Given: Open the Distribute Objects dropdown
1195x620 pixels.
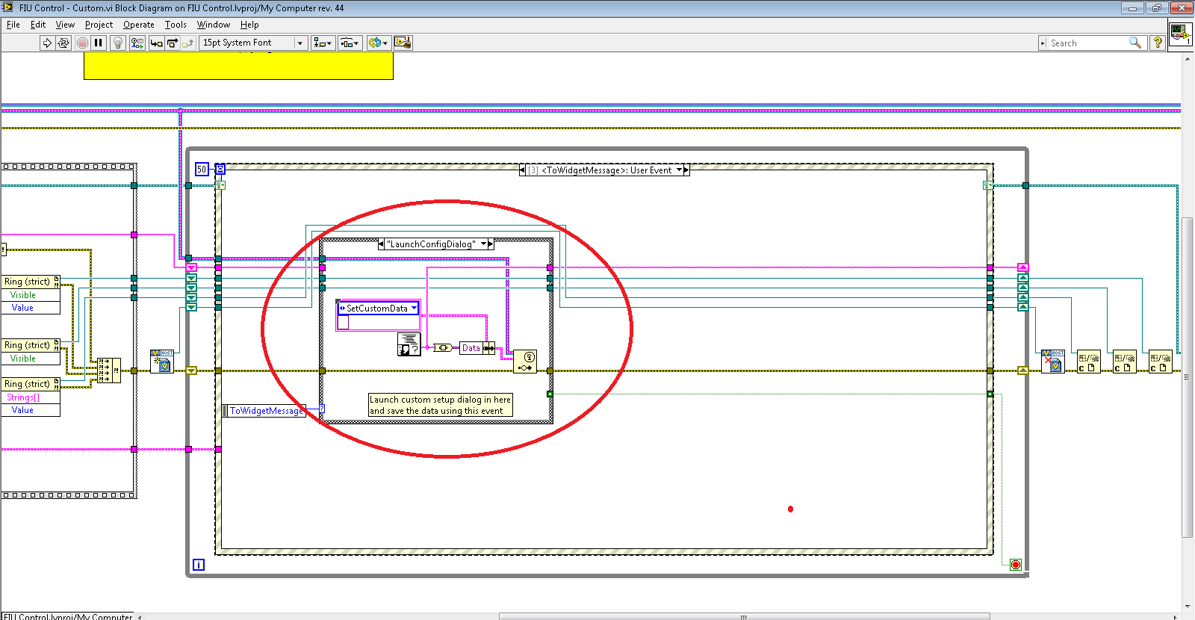Looking at the screenshot, I should pos(350,43).
